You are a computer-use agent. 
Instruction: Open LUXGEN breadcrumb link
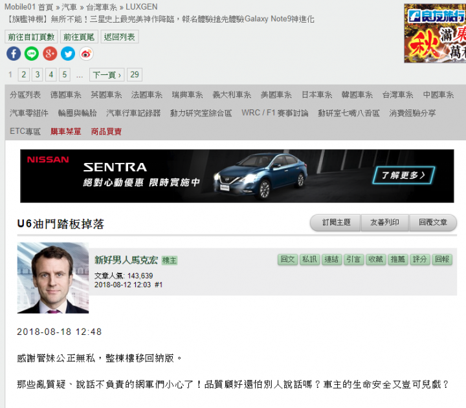[x=142, y=7]
